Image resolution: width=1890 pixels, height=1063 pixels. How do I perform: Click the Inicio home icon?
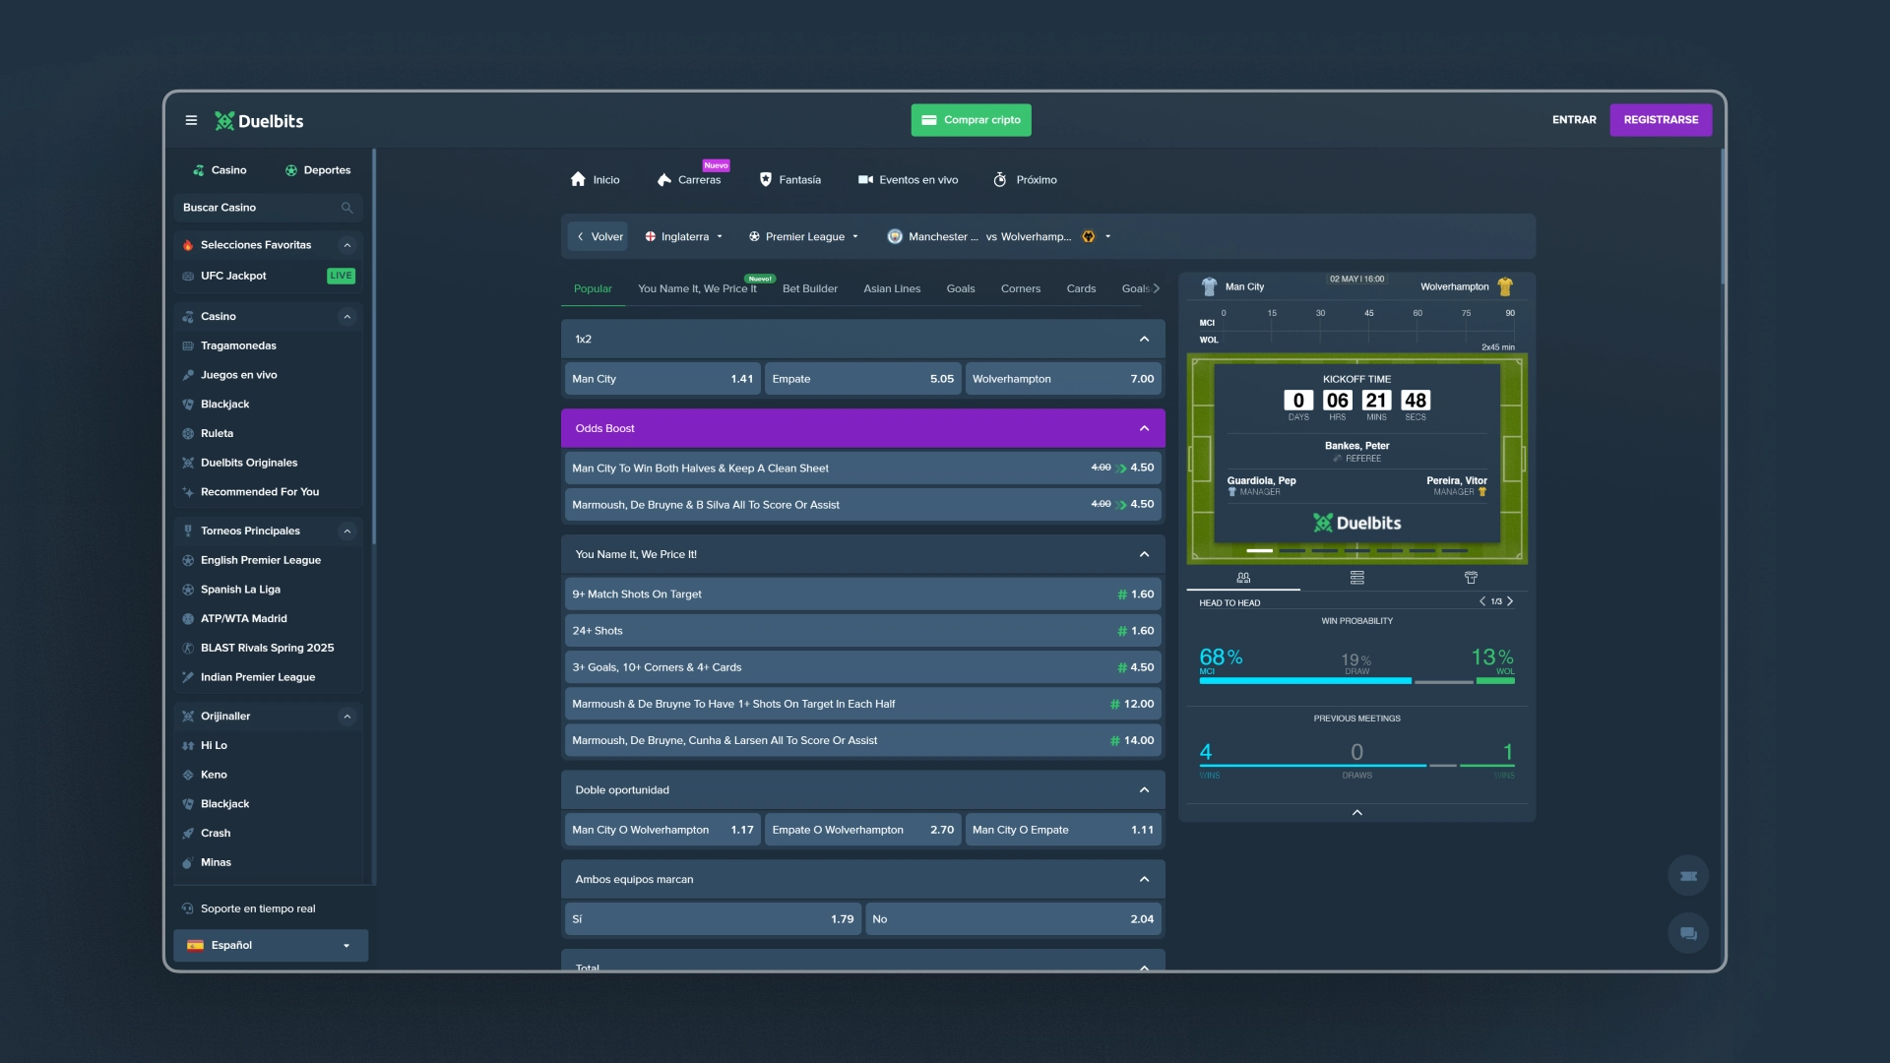click(x=579, y=179)
